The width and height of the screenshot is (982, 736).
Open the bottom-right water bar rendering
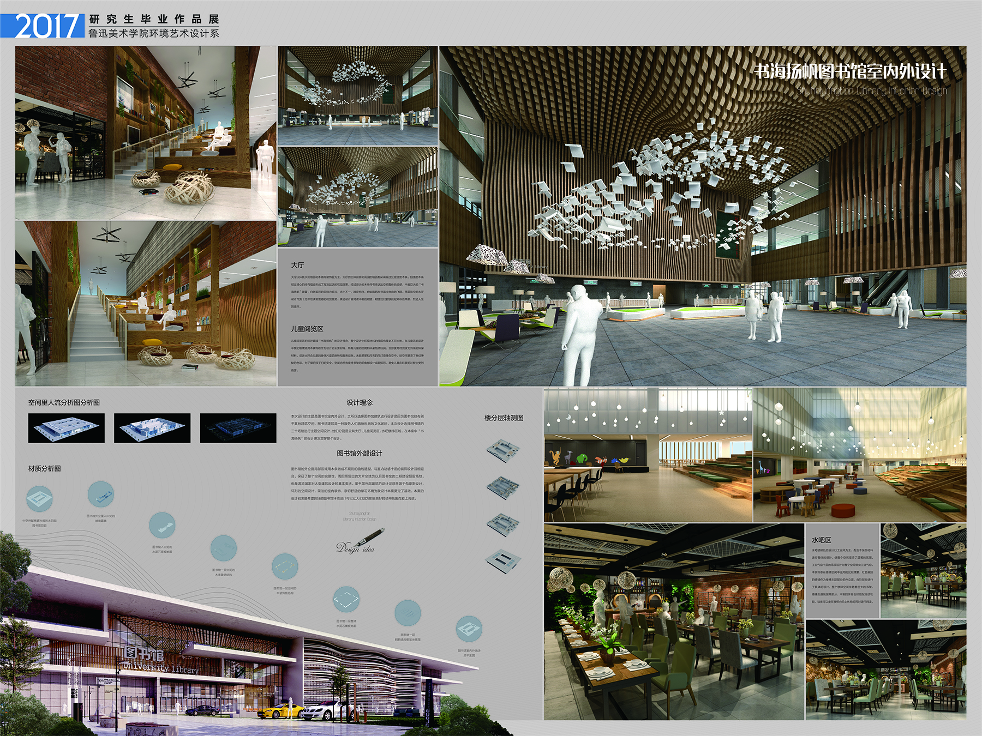[x=886, y=669]
